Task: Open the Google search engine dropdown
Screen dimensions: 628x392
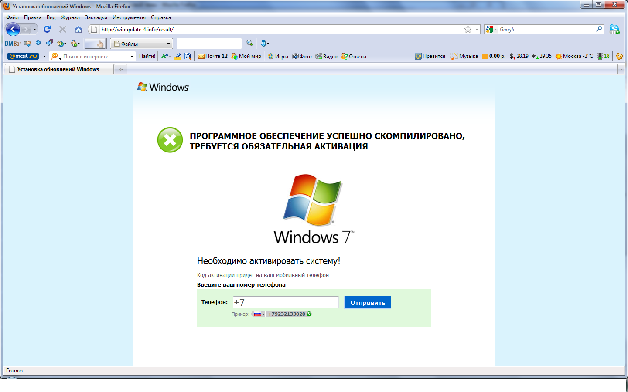Action: click(x=491, y=29)
